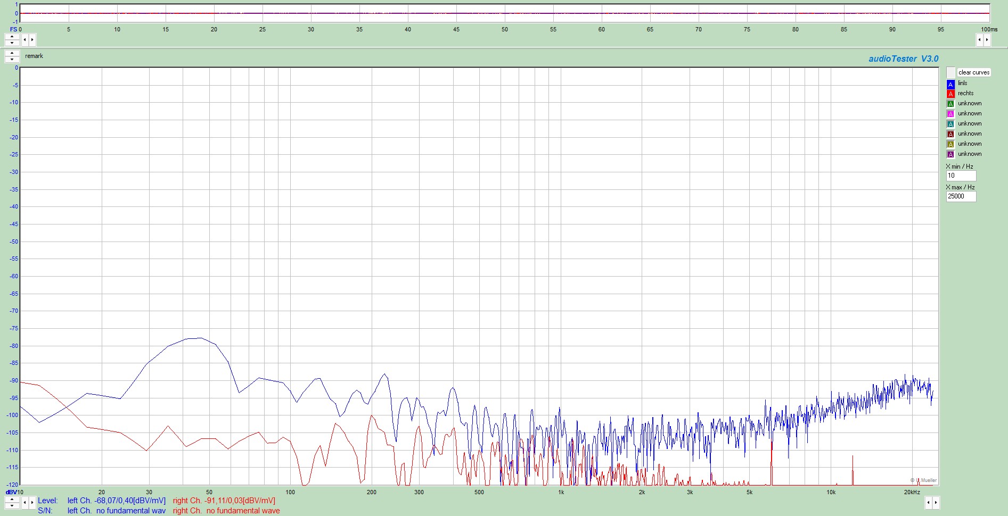Click the left Ch. level readout -68,07/0,40
This screenshot has width=1008, height=516.
click(117, 501)
